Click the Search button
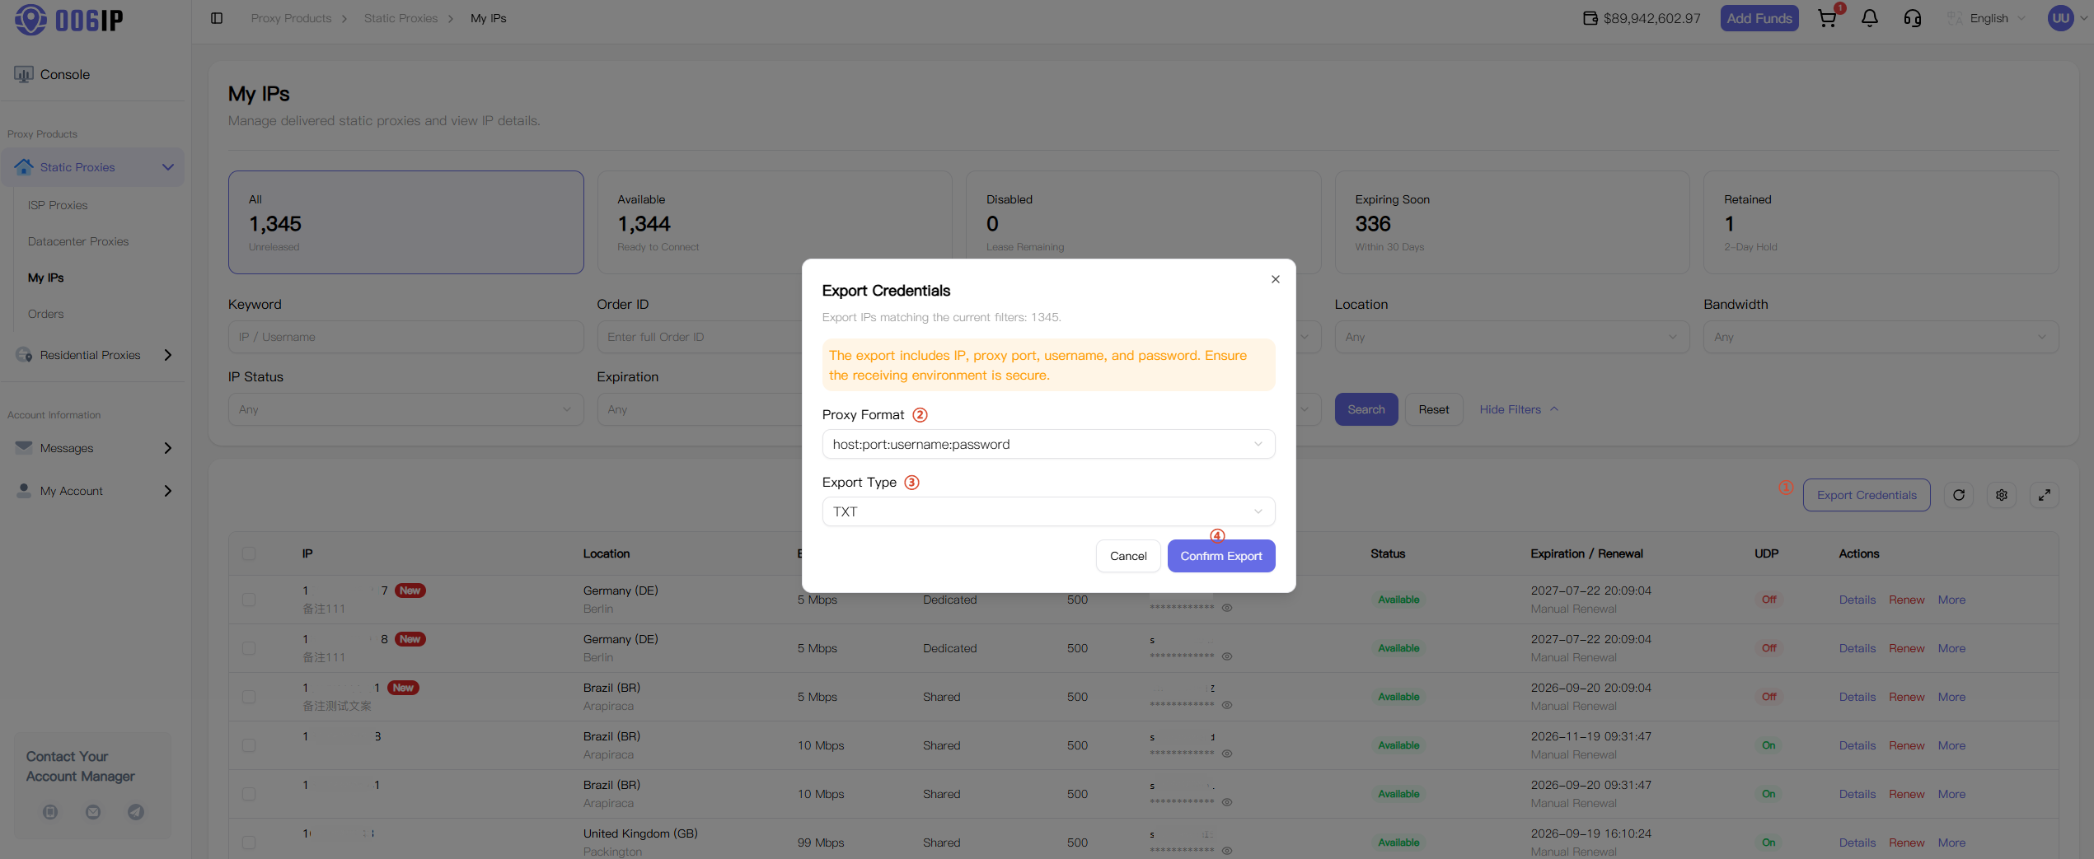This screenshot has width=2094, height=859. [x=1366, y=409]
